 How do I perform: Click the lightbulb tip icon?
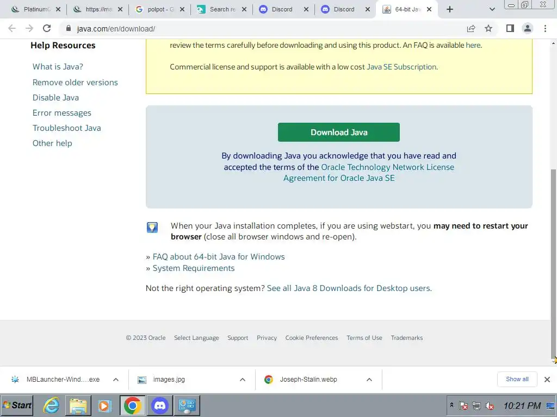pos(152,228)
